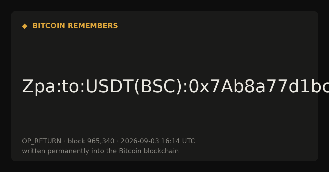Click the Zpa prefix of the message

(39, 87)
